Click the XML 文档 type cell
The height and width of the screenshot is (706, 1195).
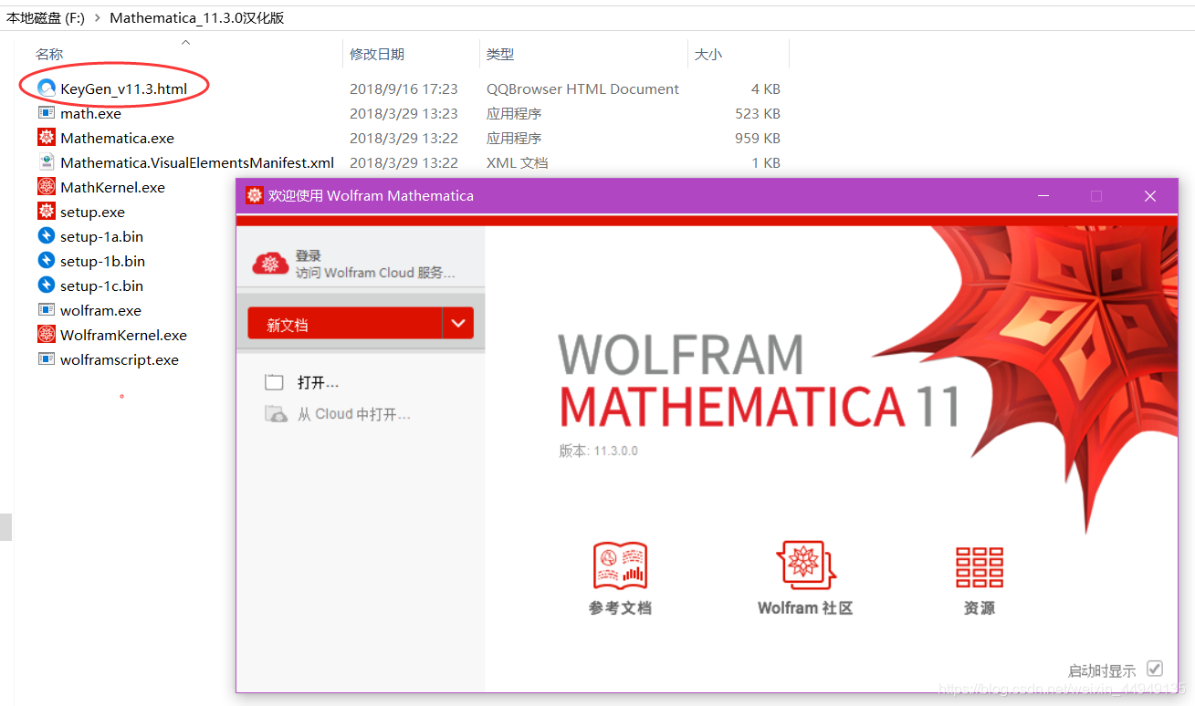pyautogui.click(x=517, y=162)
